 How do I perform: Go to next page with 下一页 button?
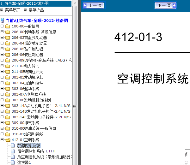click(165, 5)
